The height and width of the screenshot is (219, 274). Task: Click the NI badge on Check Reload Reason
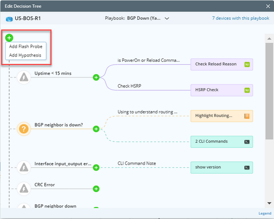pos(247,64)
